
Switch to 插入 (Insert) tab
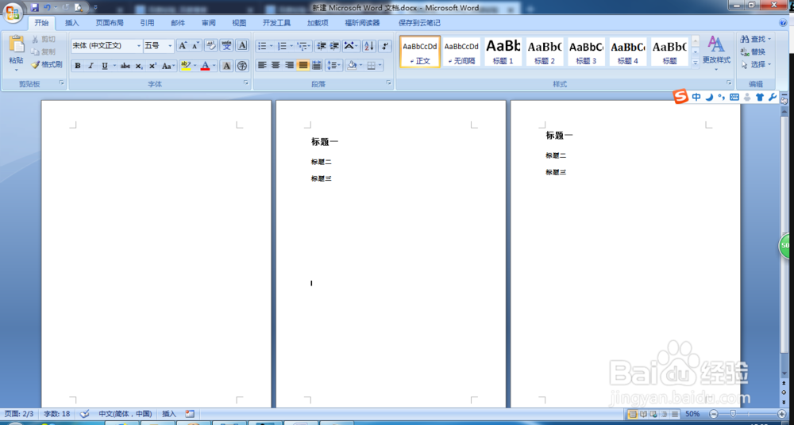(72, 23)
